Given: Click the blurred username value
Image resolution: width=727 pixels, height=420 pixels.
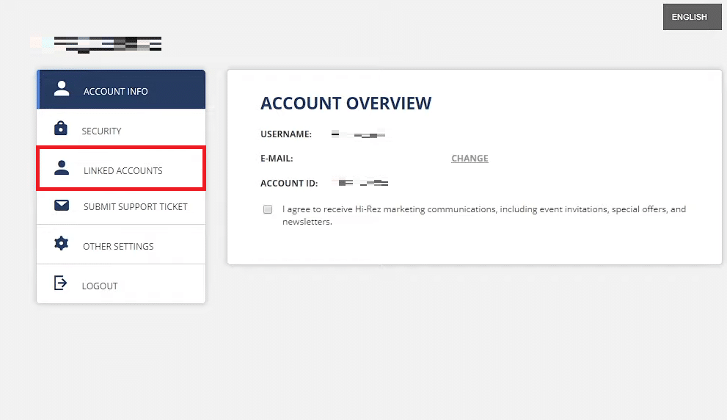Looking at the screenshot, I should click(359, 134).
